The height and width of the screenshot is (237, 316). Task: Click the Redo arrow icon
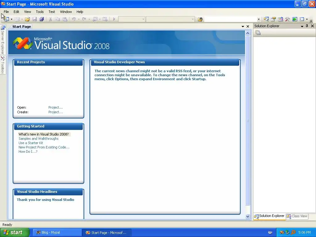point(84,19)
